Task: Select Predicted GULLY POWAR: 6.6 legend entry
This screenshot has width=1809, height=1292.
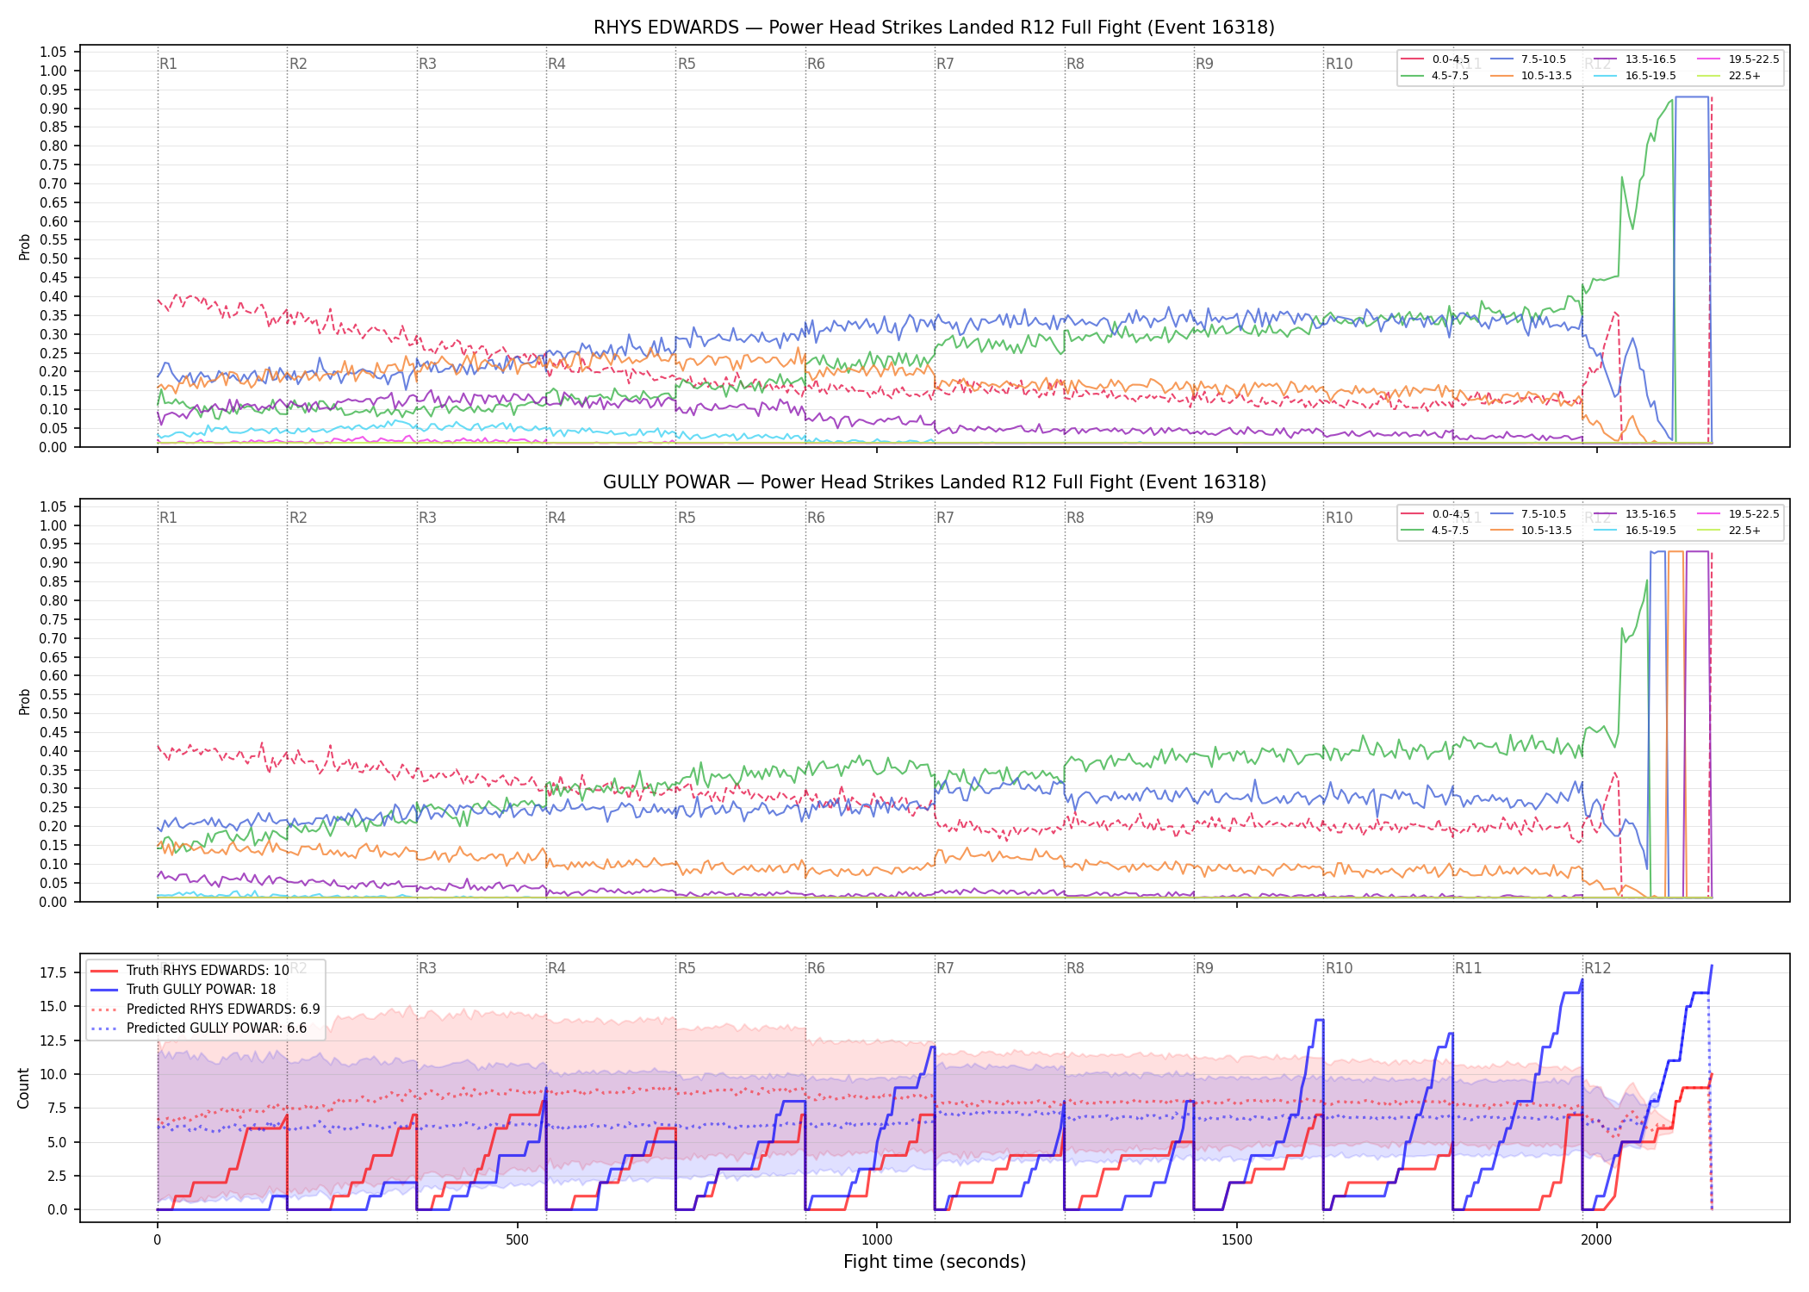Action: pos(198,1028)
